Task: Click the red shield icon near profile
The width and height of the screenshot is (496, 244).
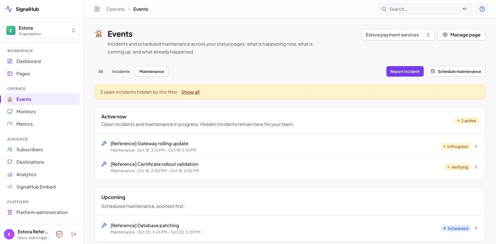Action: point(59,234)
